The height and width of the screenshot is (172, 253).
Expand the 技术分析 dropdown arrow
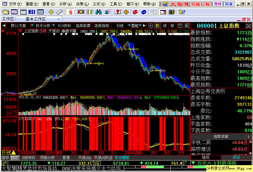[53, 26]
